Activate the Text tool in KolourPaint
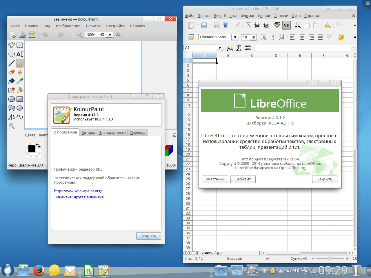 [x=20, y=54]
